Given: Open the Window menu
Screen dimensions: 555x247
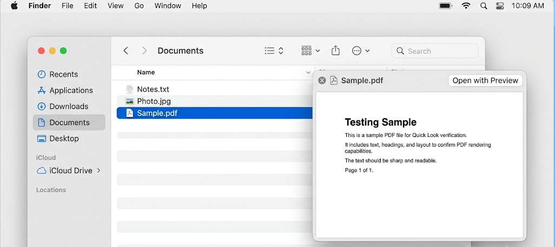Looking at the screenshot, I should pos(168,5).
